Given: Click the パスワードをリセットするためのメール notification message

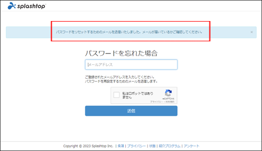Looking at the screenshot, I should [129, 32].
